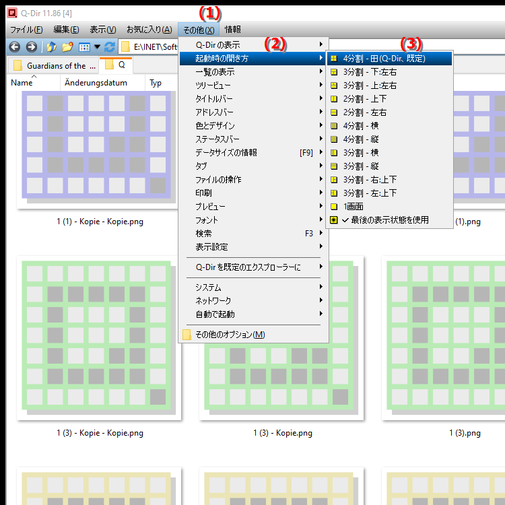The image size is (505, 505).
Task: Switch to Guardians of the ... tab
Action: click(x=53, y=66)
